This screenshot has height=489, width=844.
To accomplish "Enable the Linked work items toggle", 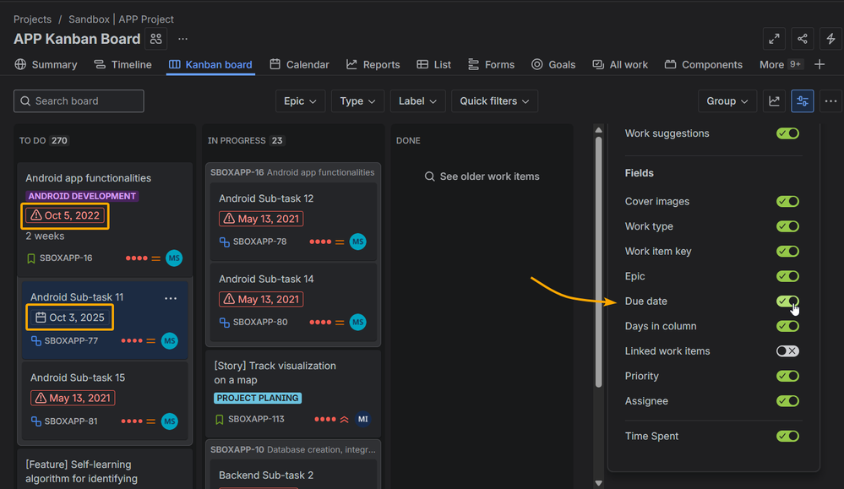I will (x=787, y=351).
